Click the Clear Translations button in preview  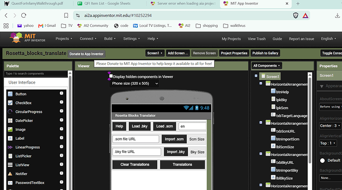coord(135,165)
